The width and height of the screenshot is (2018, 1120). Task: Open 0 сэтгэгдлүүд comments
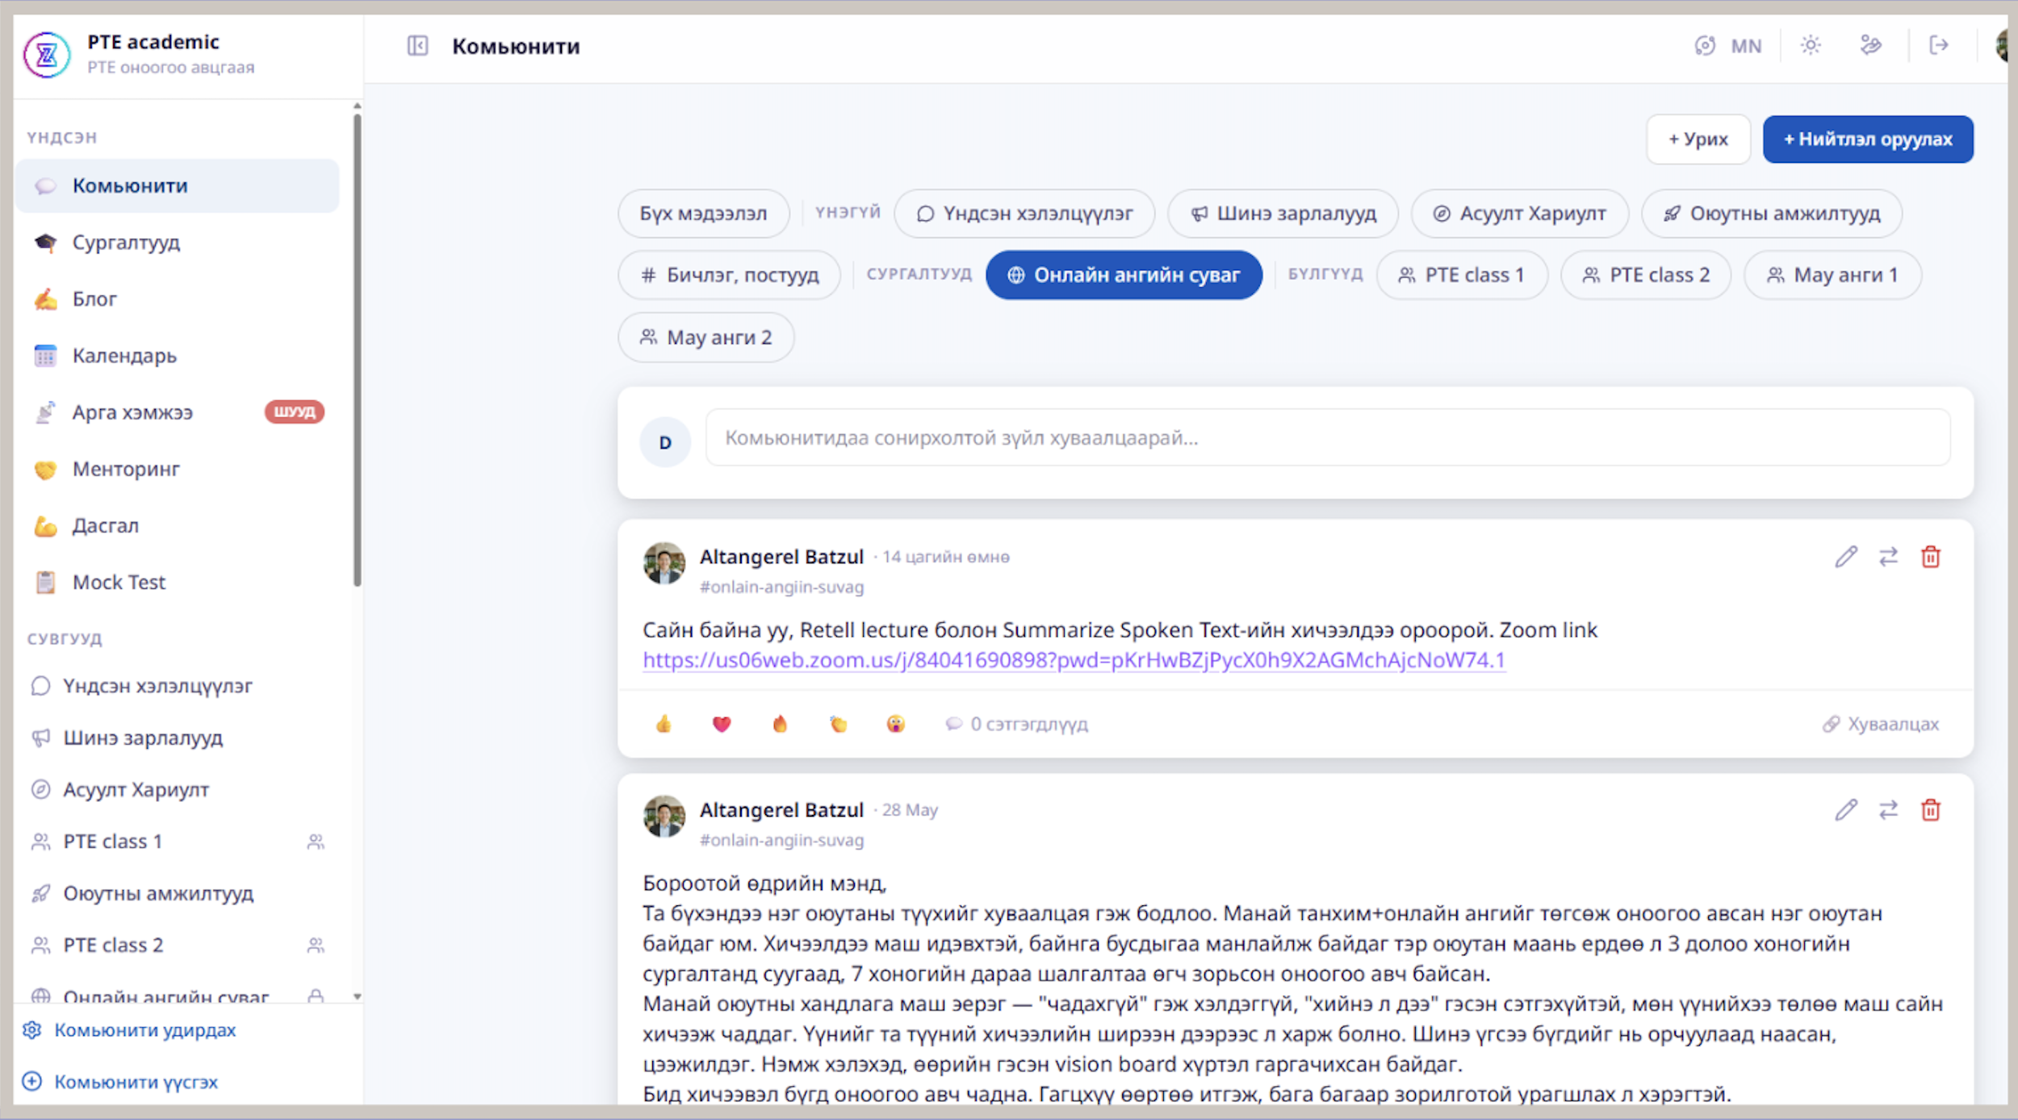[1017, 724]
